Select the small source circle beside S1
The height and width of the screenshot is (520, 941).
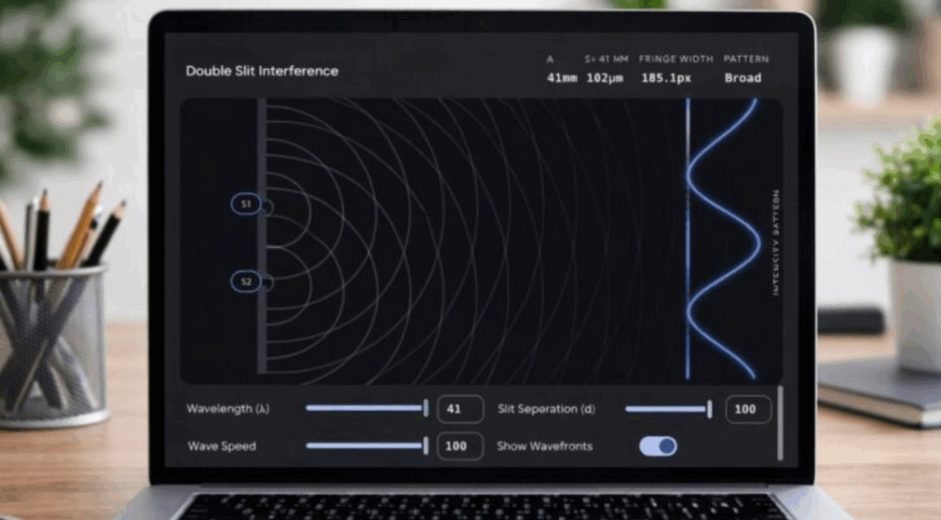(267, 209)
